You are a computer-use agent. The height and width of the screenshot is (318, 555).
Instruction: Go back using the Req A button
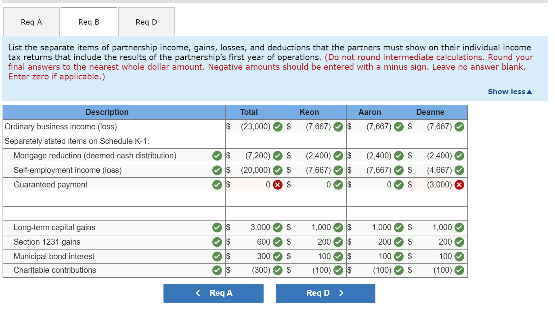[x=213, y=293]
